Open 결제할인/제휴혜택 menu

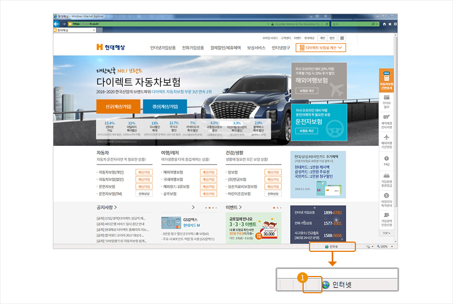click(225, 48)
